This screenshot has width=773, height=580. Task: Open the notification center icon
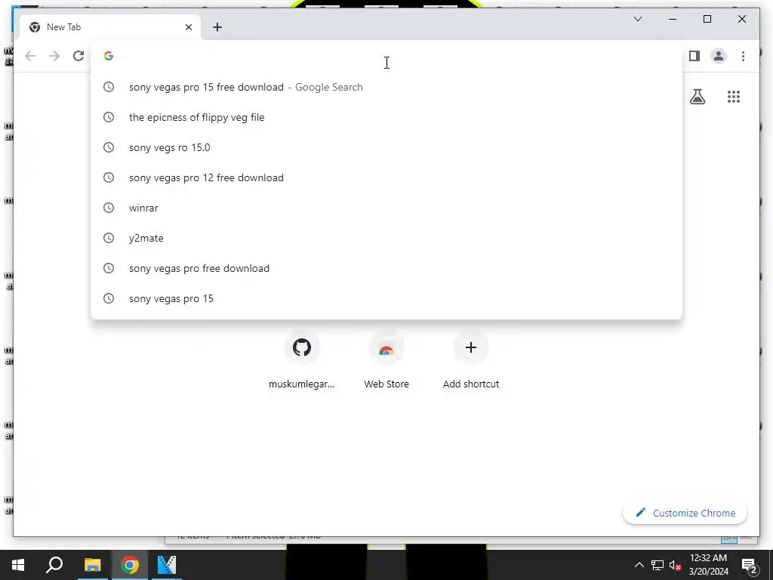pos(749,565)
